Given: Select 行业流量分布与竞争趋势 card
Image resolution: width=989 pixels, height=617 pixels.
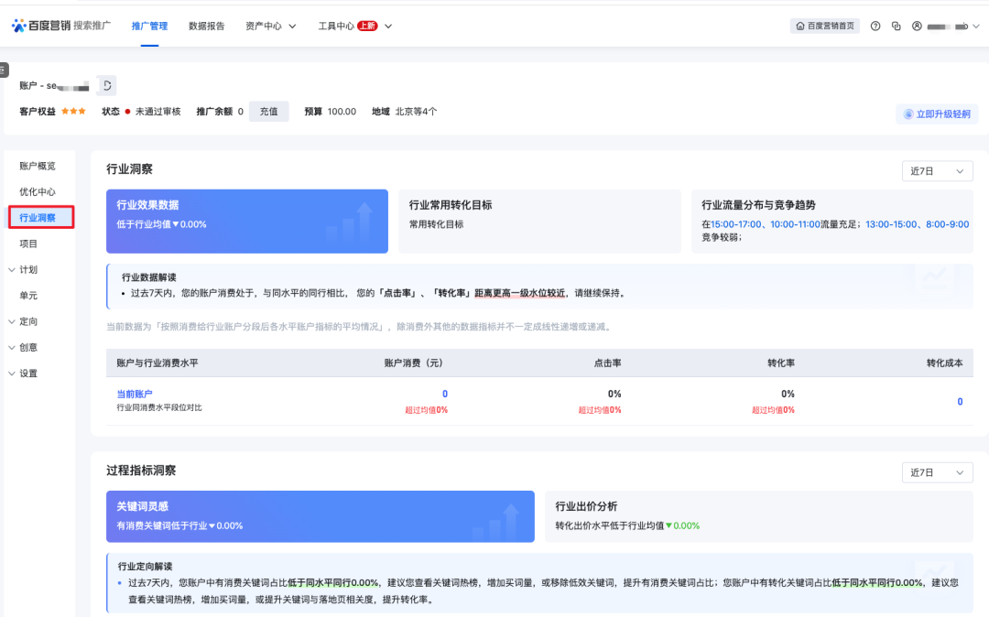Looking at the screenshot, I should (832, 222).
